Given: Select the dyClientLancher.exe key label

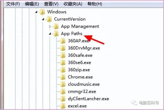Looking at the screenshot, I should (x=88, y=99).
